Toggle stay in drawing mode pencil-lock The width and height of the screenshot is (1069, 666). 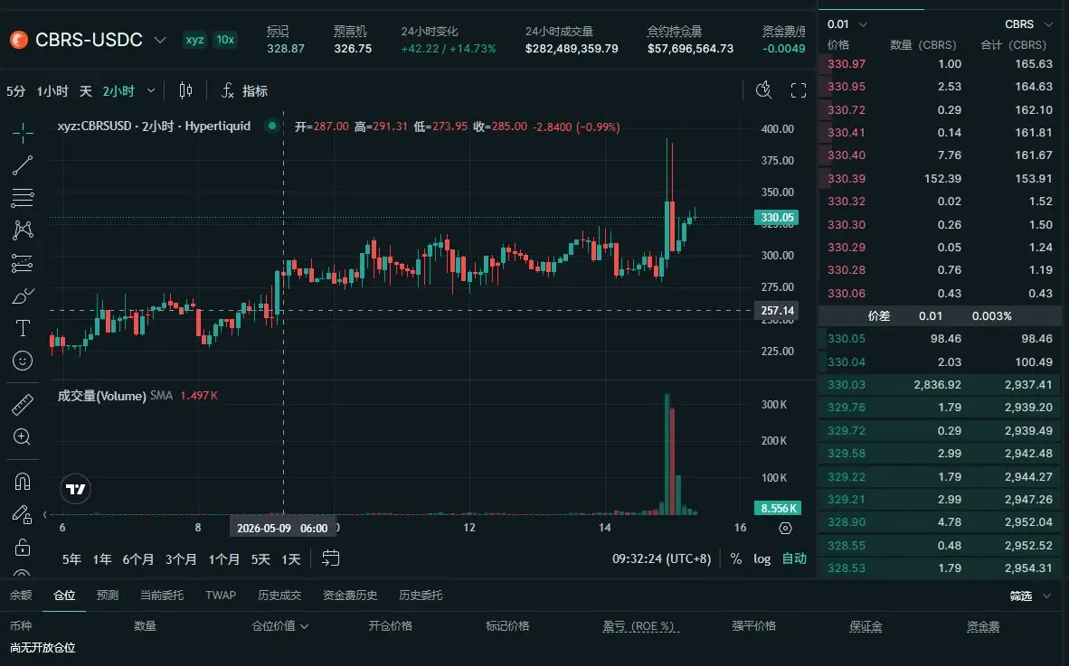[x=23, y=514]
